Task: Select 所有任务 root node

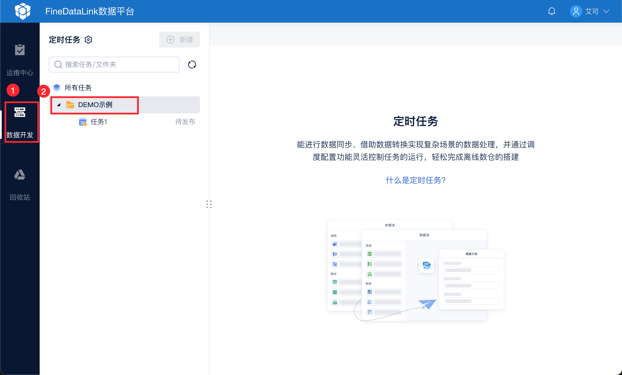Action: (78, 88)
